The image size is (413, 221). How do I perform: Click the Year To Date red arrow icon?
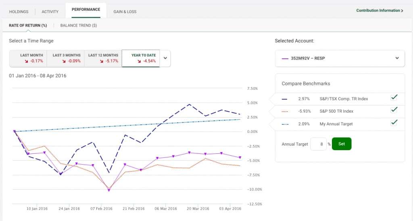(x=139, y=61)
